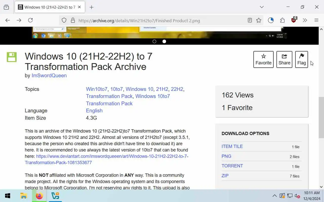Screen dimensions: 324x202
Task: Toggle reader view icon
Action: click(250, 20)
